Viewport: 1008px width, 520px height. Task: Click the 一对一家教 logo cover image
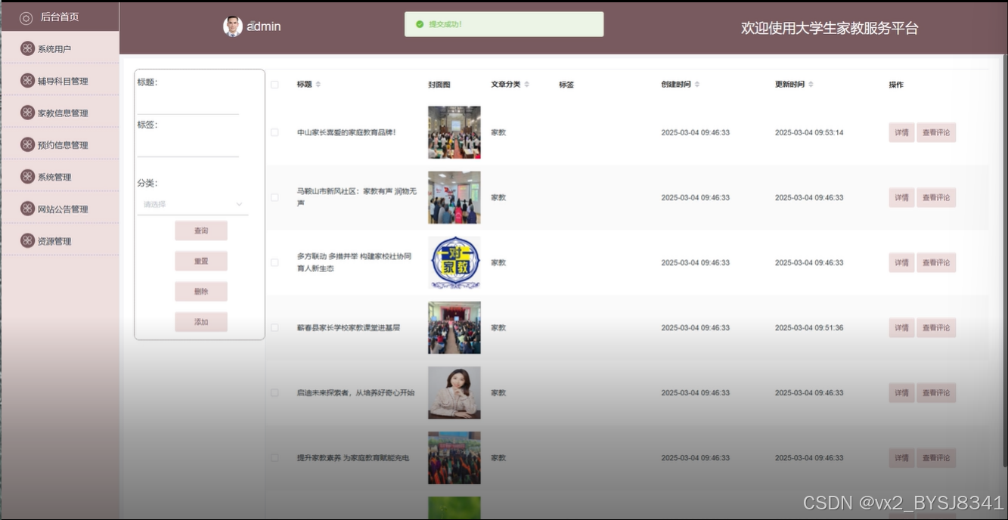pyautogui.click(x=454, y=262)
